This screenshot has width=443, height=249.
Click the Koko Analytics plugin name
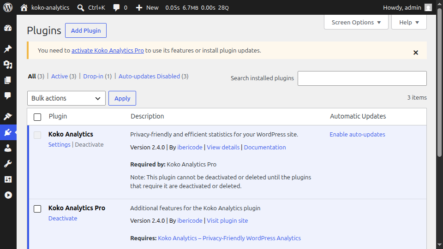point(71,134)
